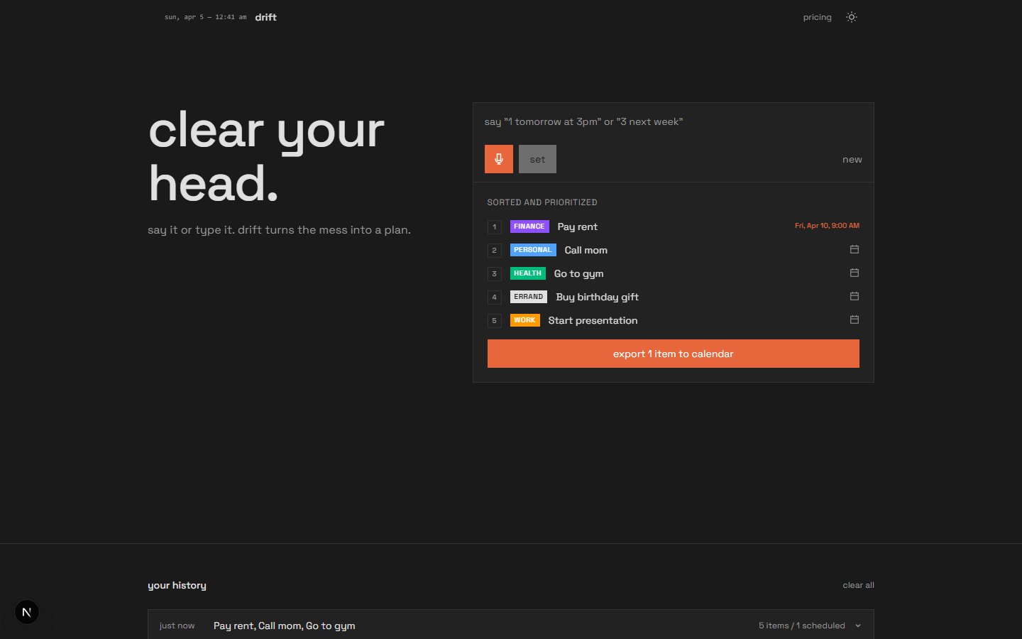Click the HEALTH green tag
The width and height of the screenshot is (1022, 639).
coord(527,273)
